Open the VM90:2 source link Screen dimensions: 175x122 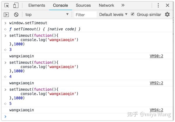pyautogui.click(x=156, y=56)
